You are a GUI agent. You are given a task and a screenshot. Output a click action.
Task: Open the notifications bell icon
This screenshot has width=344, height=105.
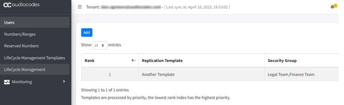pyautogui.click(x=332, y=7)
